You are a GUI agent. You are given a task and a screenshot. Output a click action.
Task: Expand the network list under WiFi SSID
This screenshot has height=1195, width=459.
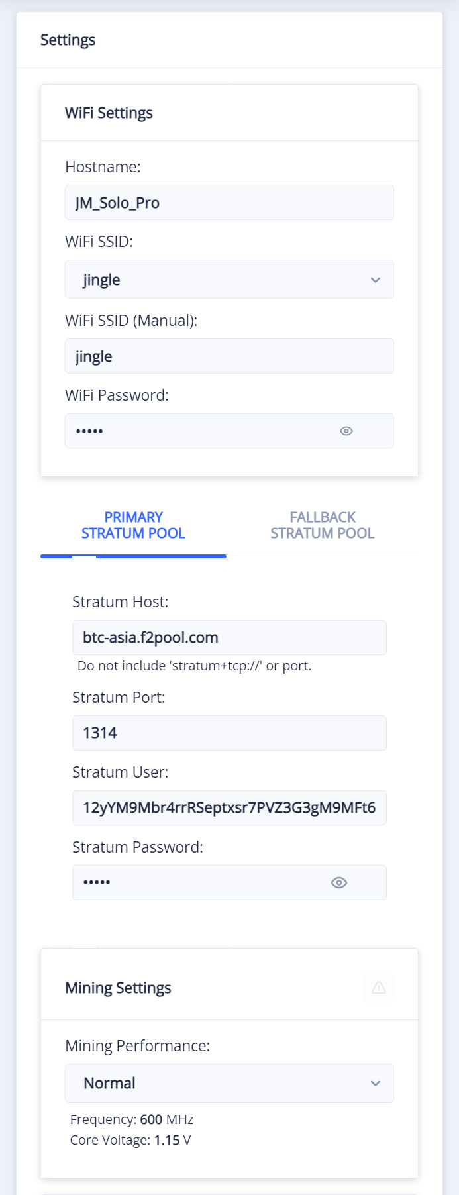click(x=229, y=279)
